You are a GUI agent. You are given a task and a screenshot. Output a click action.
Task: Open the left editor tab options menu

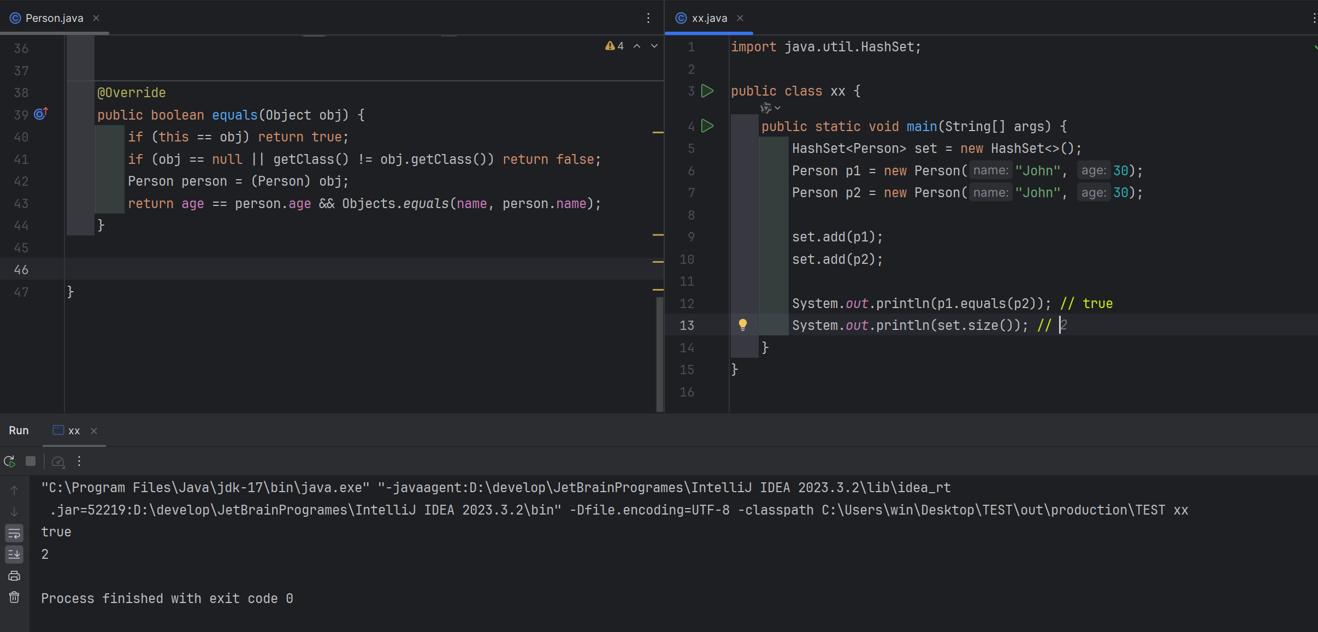pyautogui.click(x=648, y=18)
